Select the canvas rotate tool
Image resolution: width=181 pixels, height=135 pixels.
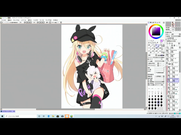coord(153,43)
